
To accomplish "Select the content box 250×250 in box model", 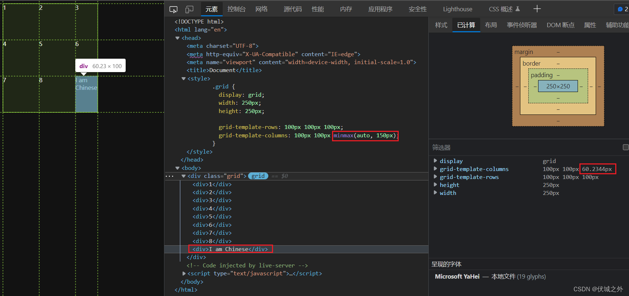I will point(558,86).
